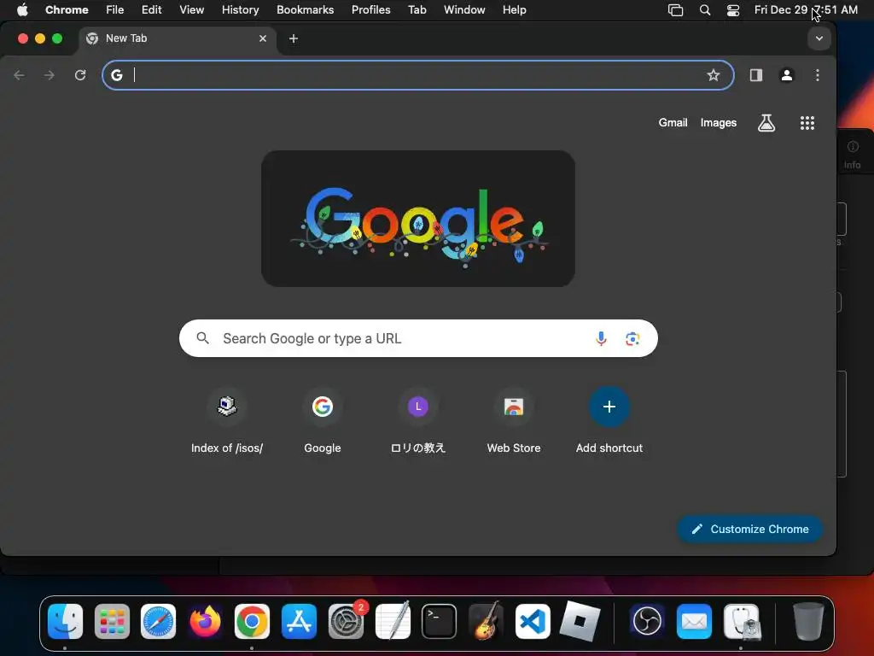Open the Web Store shortcut
Image resolution: width=874 pixels, height=656 pixels.
coord(513,421)
